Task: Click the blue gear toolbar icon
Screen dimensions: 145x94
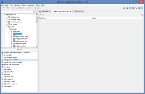Action: tap(133, 8)
